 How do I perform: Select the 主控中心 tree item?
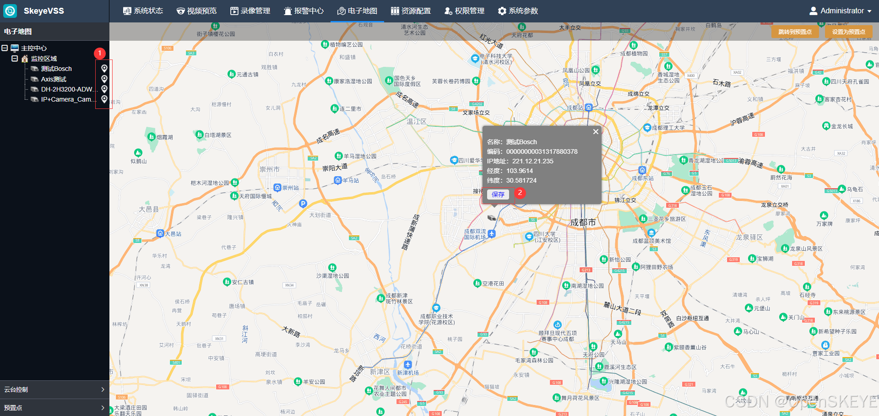coord(33,48)
